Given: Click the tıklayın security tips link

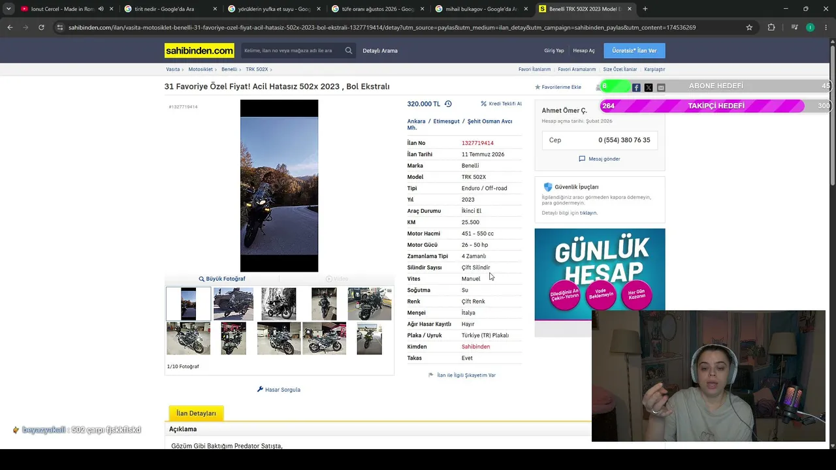Looking at the screenshot, I should coord(588,213).
